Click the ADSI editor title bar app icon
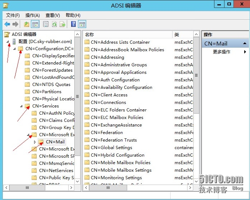 6,5
